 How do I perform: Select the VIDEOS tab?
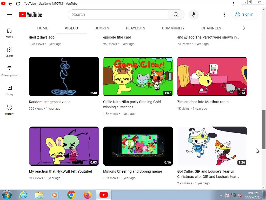(71, 28)
